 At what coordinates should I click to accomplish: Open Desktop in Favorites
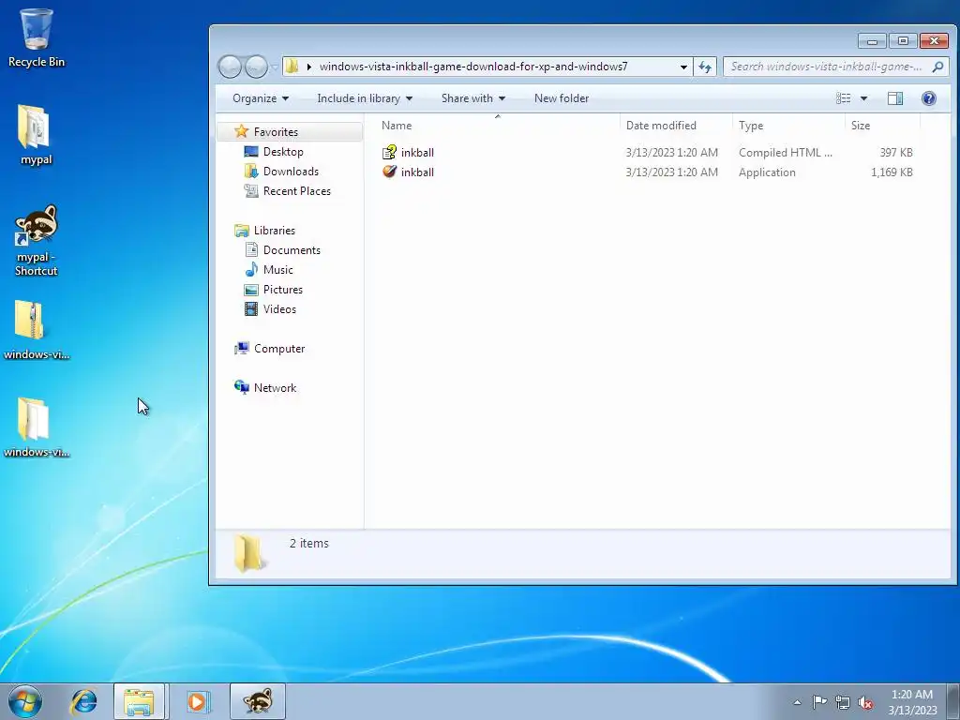283,152
